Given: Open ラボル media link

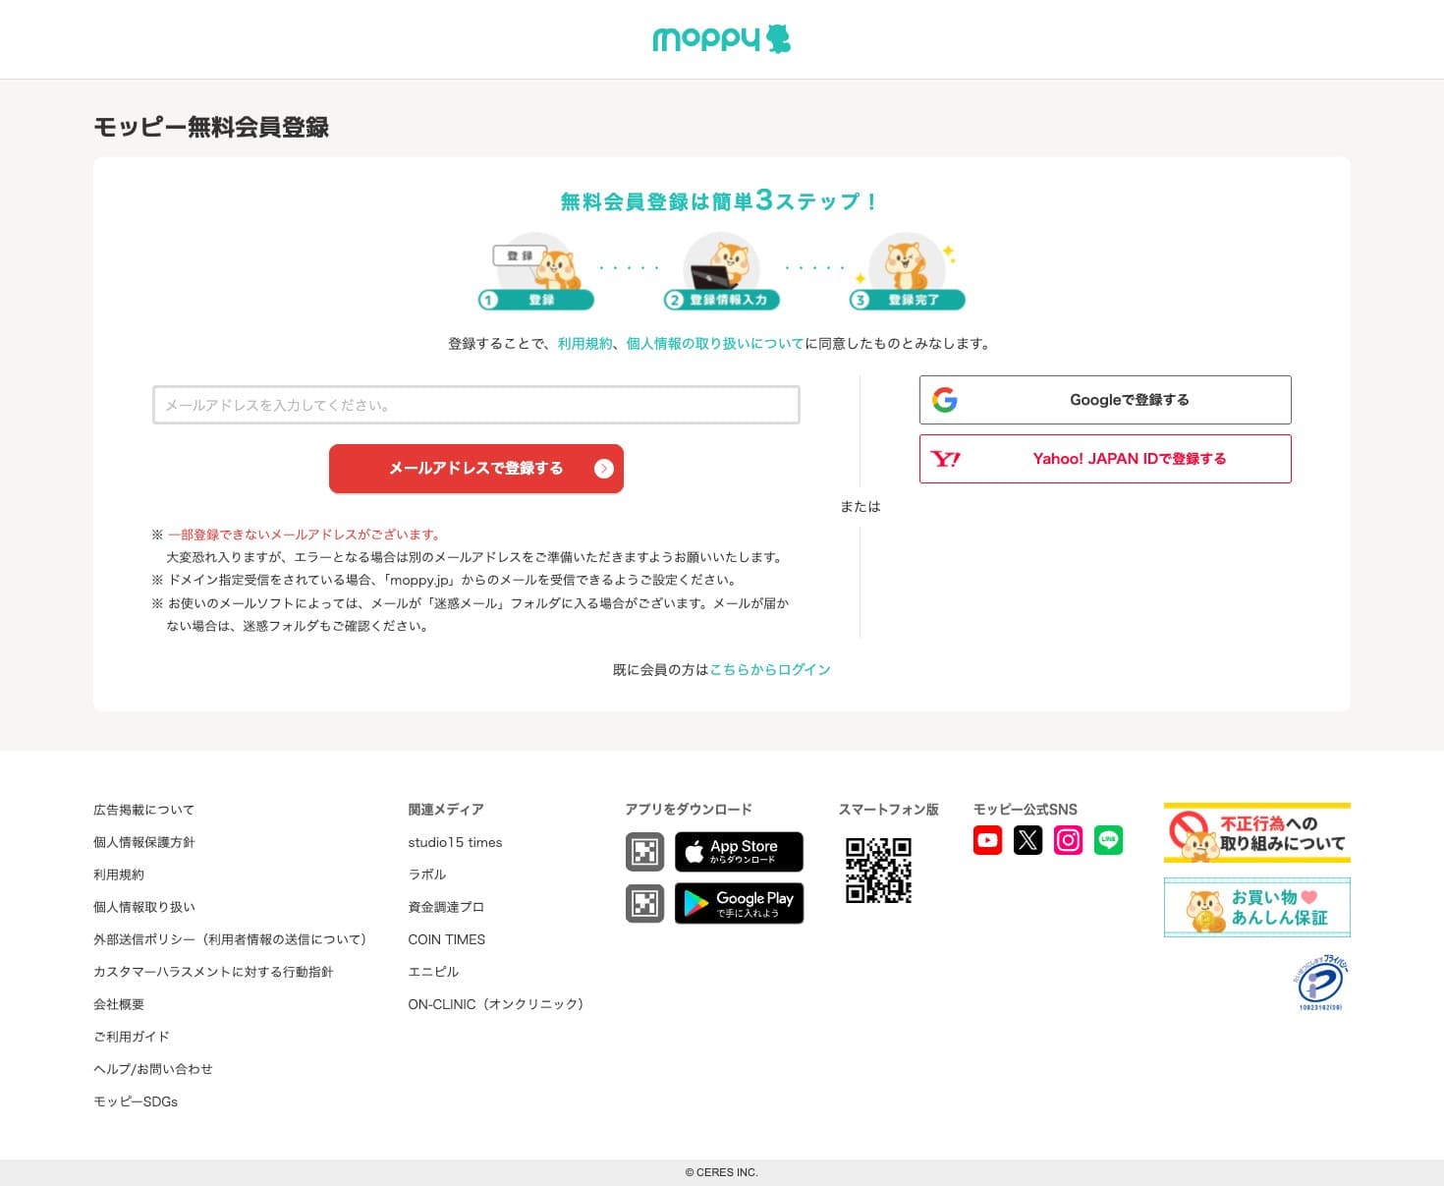Looking at the screenshot, I should [x=427, y=875].
